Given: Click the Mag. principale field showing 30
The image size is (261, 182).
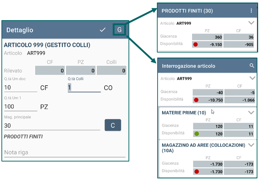Looking at the screenshot, I should 52,126.
